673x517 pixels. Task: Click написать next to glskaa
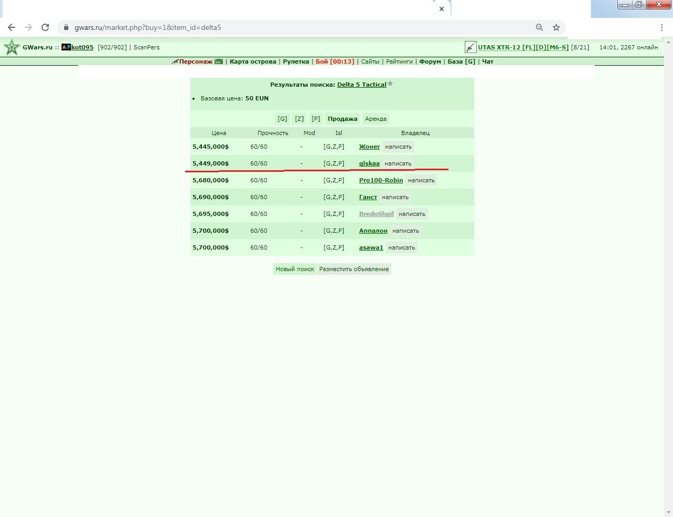397,163
